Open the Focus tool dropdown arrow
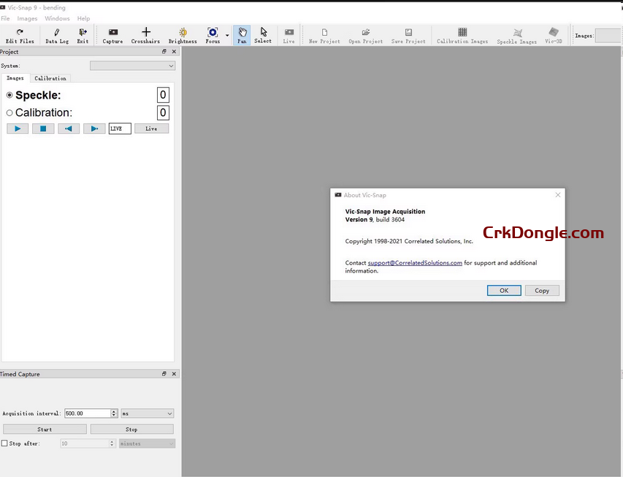 tap(227, 35)
